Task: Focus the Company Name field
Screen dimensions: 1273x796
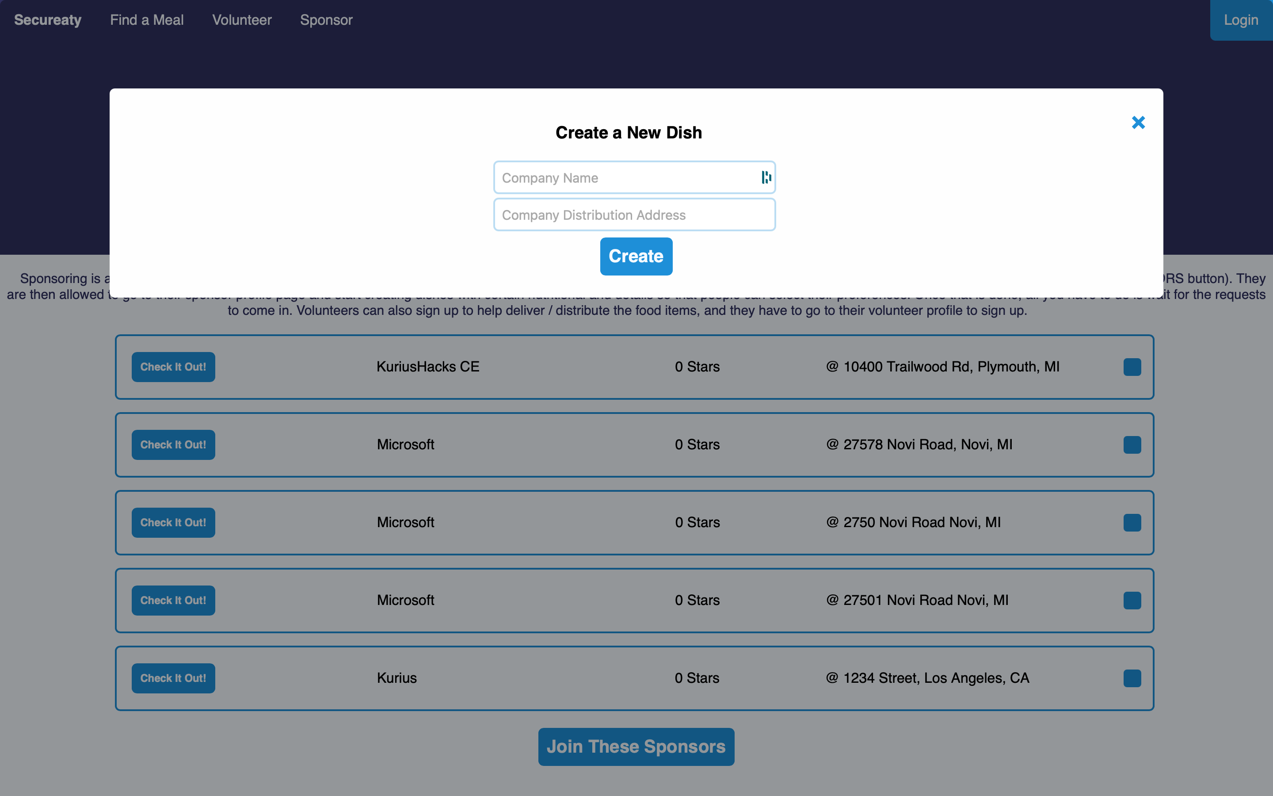Action: pos(626,178)
